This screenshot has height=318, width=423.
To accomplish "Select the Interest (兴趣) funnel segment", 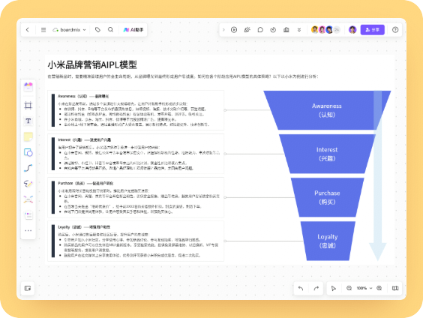I will point(327,154).
